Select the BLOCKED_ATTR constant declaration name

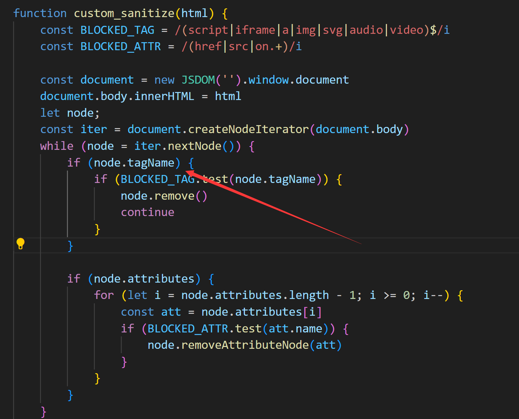[120, 47]
